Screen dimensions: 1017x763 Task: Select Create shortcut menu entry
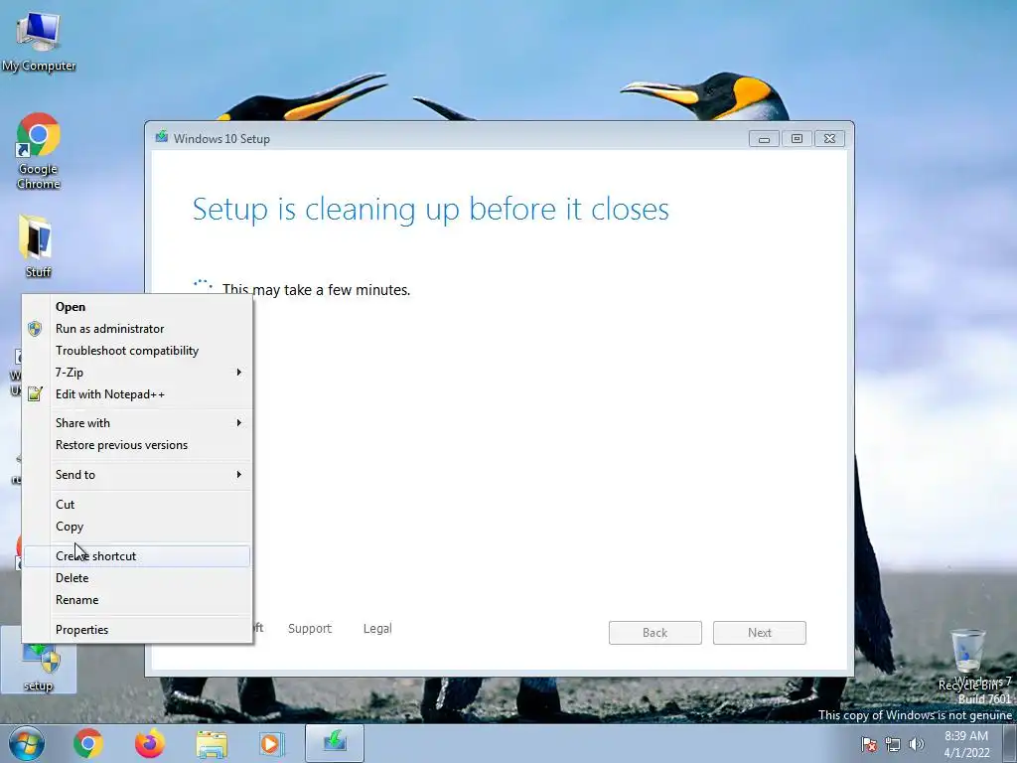click(x=136, y=556)
